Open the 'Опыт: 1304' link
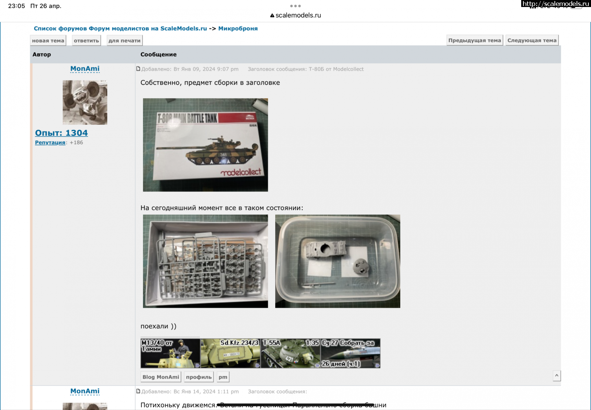The image size is (591, 410). (x=61, y=133)
